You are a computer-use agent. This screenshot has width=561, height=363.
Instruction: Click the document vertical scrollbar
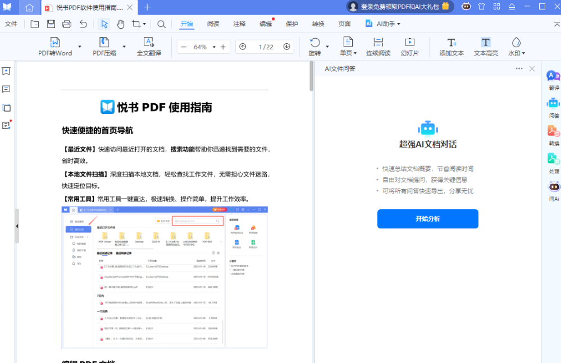pyautogui.click(x=311, y=77)
